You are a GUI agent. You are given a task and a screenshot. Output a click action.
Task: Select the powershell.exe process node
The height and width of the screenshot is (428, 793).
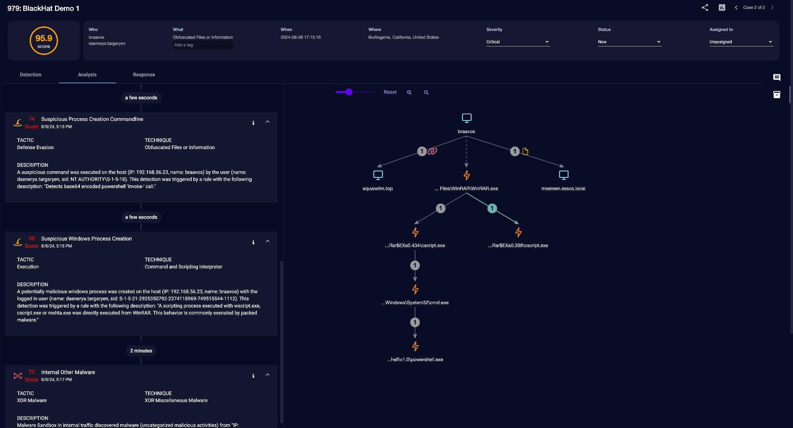tap(415, 346)
